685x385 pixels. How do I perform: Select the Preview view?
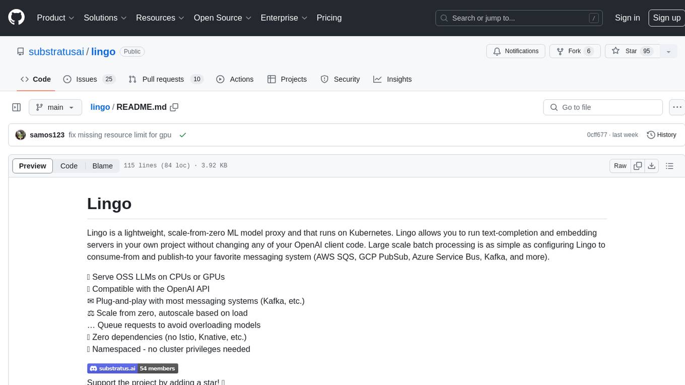(x=33, y=166)
